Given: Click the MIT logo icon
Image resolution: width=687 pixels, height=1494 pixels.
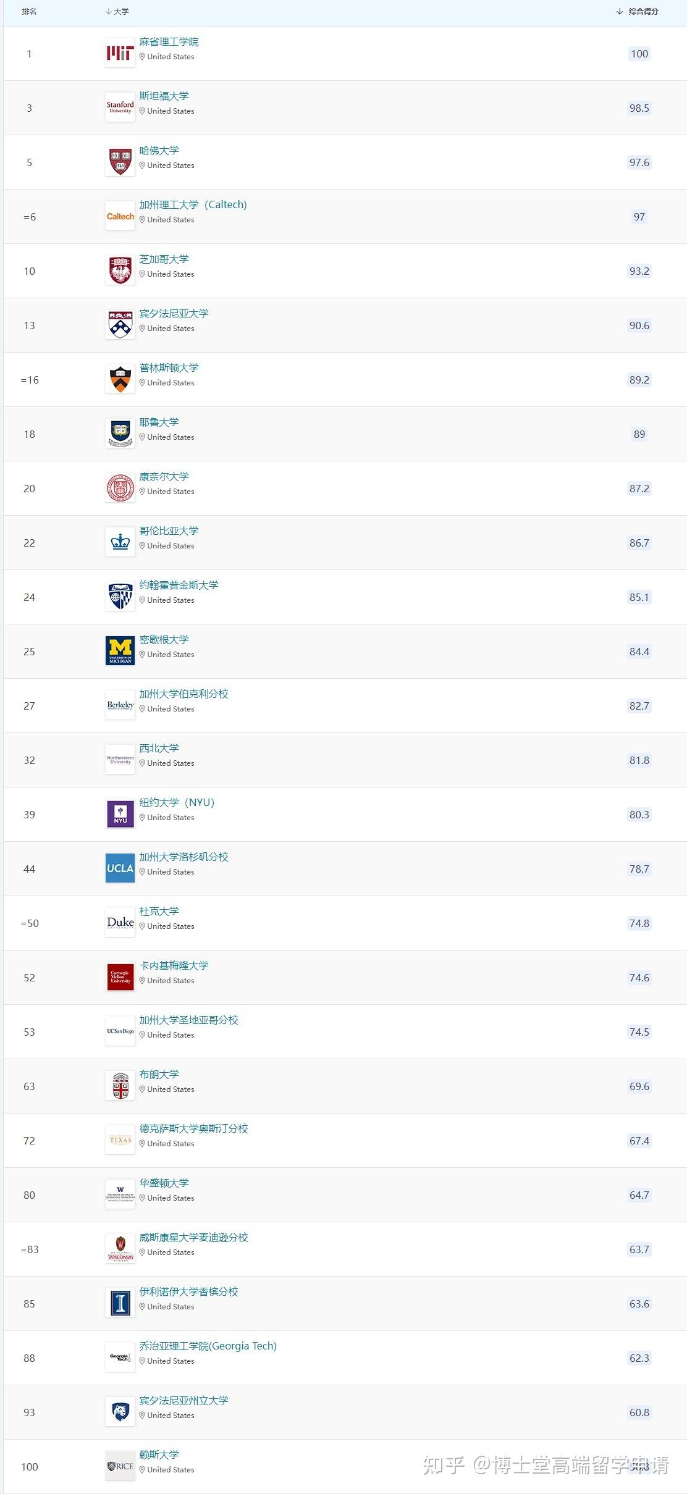Looking at the screenshot, I should (x=120, y=54).
